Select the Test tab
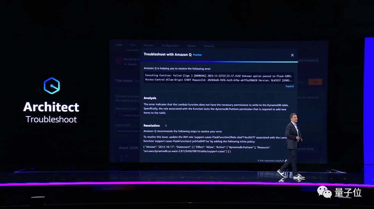This screenshot has width=374, height=209. click(x=133, y=45)
